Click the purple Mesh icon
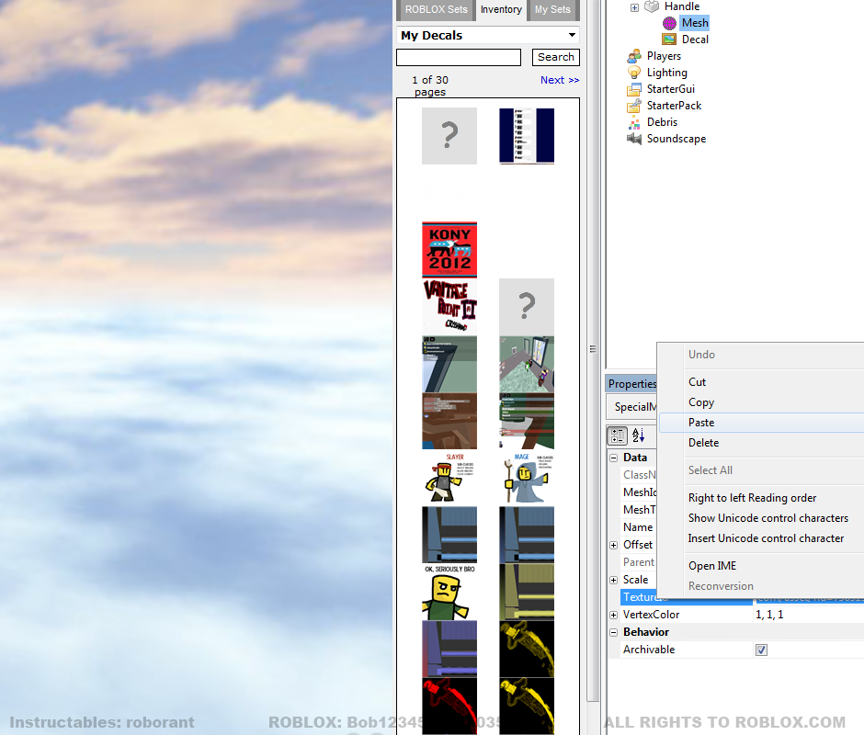The height and width of the screenshot is (735, 864). click(669, 23)
